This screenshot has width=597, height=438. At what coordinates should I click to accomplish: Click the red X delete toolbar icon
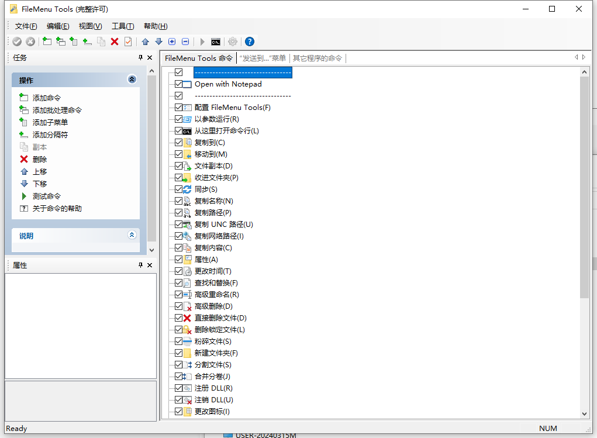pyautogui.click(x=115, y=42)
